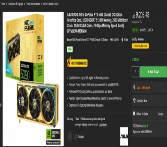Click the stock warning info icon
Image resolution: width=167 pixels, height=147 pixels.
pyautogui.click(x=134, y=87)
